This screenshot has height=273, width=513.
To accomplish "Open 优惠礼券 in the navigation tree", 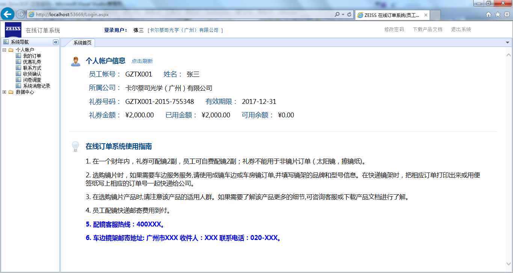I will tap(32, 62).
